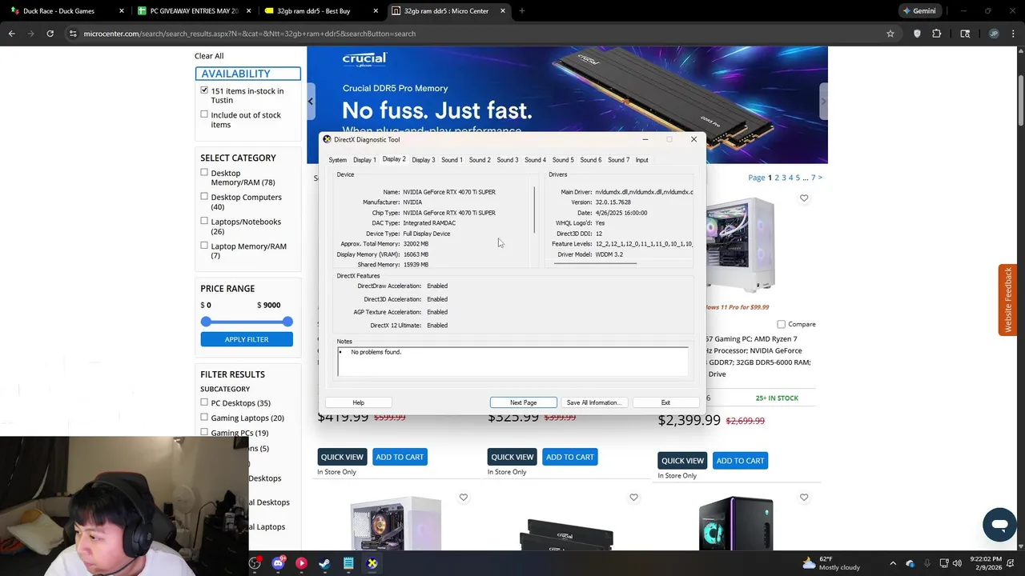
Task: Go back to previous page in browser
Action: (x=11, y=34)
